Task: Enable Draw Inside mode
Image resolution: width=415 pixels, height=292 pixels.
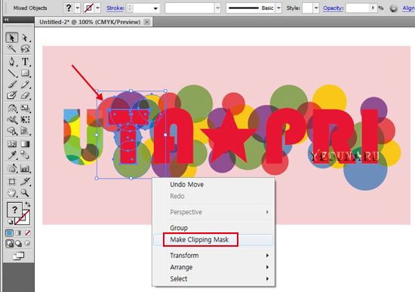Action: [x=27, y=243]
